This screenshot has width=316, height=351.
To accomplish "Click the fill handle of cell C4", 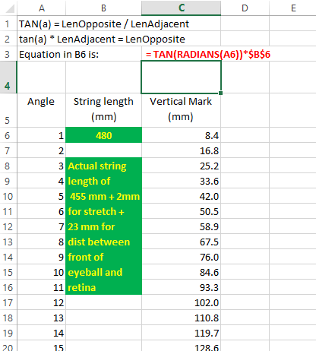I will pos(221,93).
